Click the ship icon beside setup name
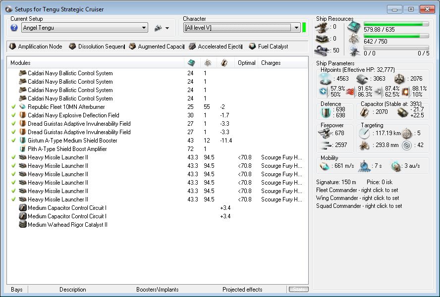Image resolution: width=440 pixels, height=297 pixels. (158, 28)
